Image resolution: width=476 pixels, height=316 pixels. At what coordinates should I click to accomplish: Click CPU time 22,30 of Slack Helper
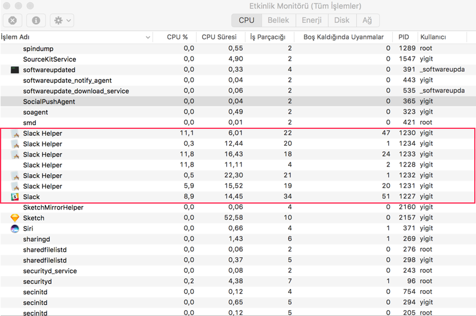coord(233,175)
